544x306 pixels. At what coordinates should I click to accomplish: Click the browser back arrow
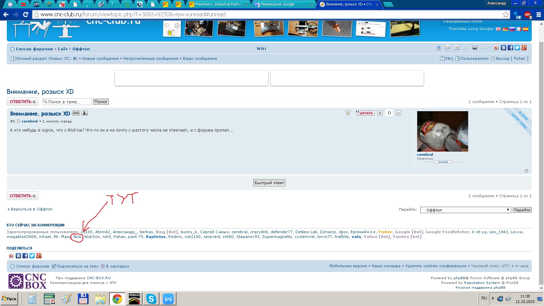[x=6, y=15]
